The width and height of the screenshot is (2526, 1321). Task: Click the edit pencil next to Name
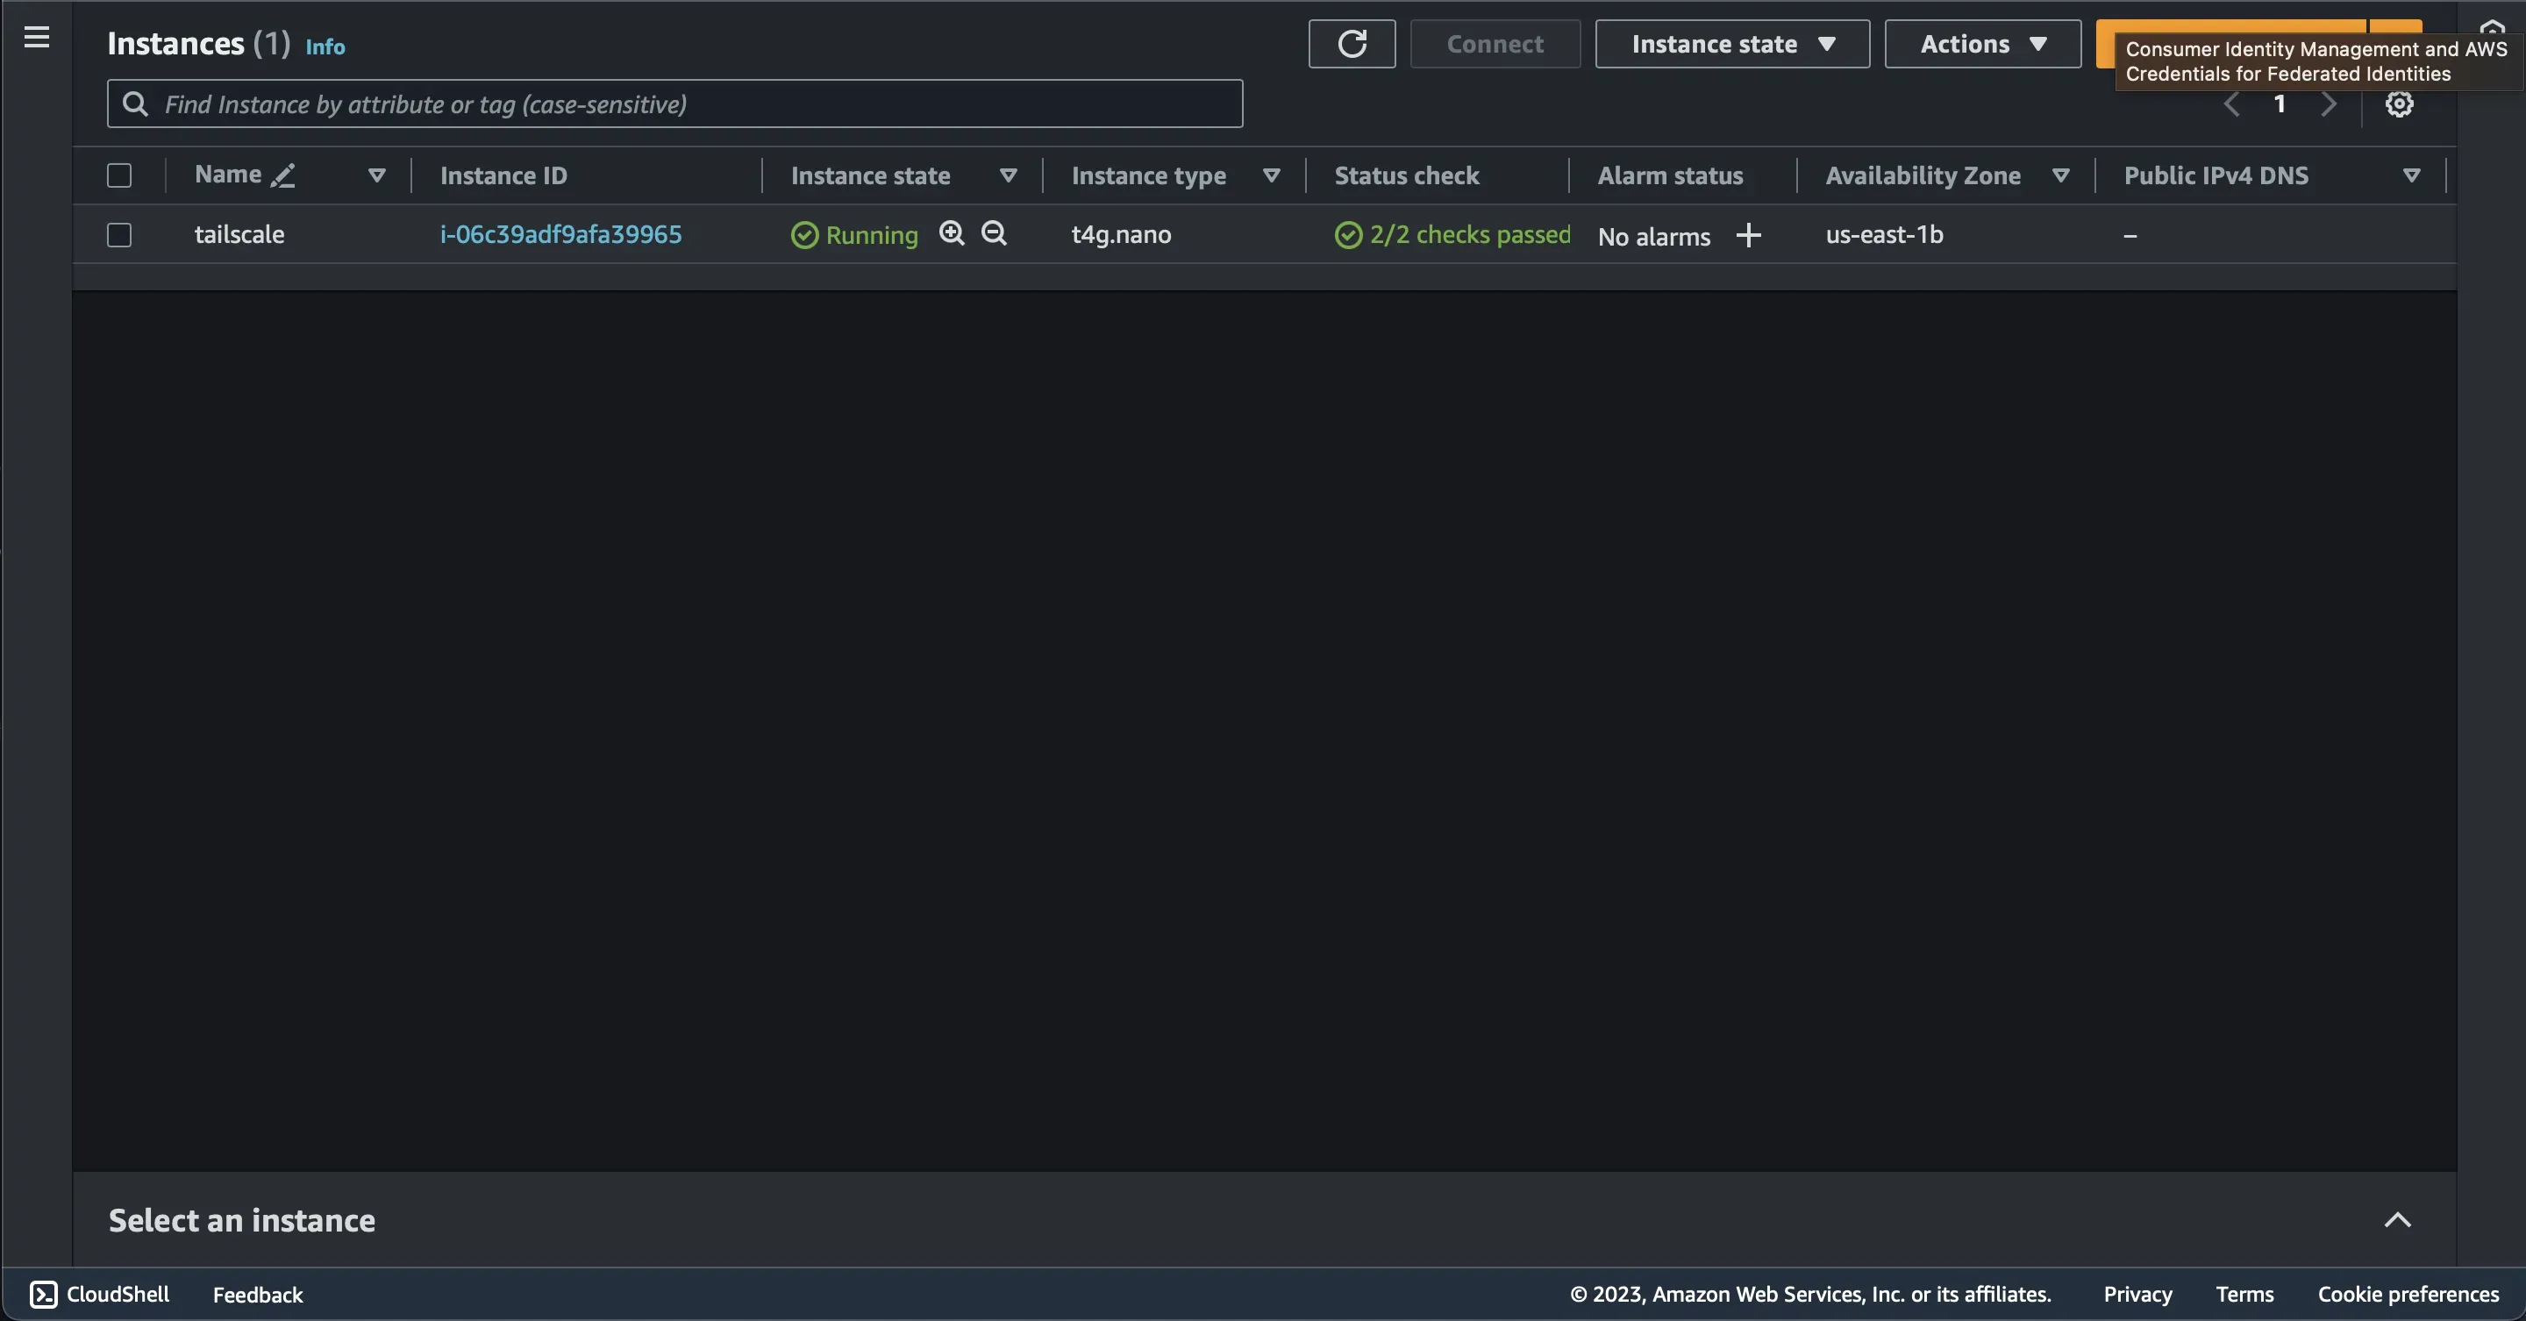pos(282,175)
